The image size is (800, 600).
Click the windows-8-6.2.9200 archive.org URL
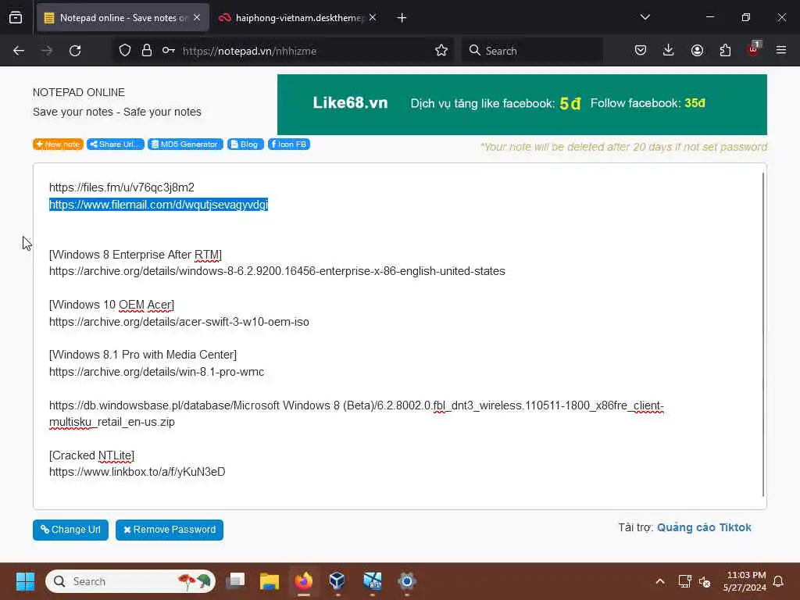coord(277,271)
